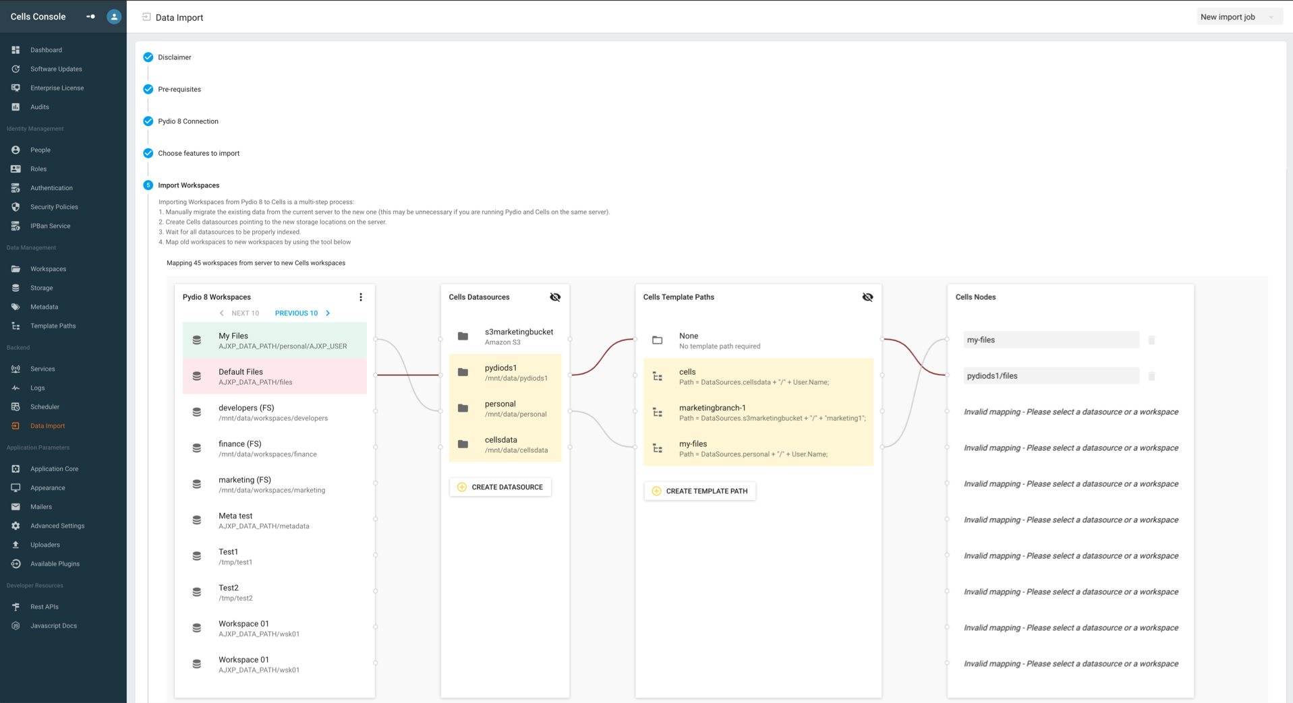Toggle visibility of Cells Datasources panel
Screen dimensions: 1293x703
point(555,297)
